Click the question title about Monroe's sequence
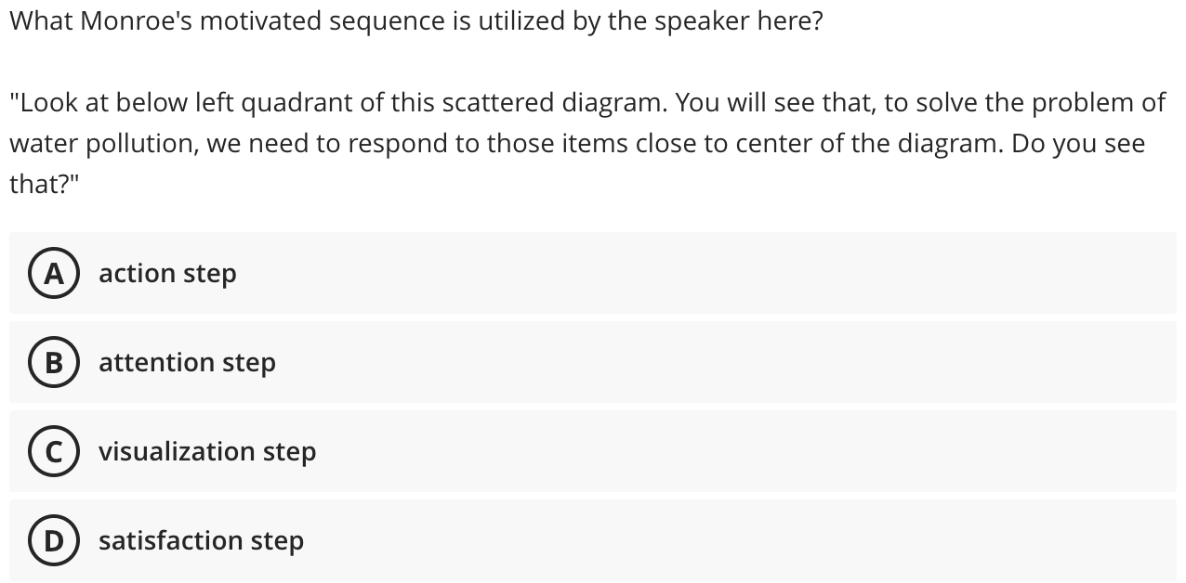The width and height of the screenshot is (1186, 583). [x=415, y=19]
